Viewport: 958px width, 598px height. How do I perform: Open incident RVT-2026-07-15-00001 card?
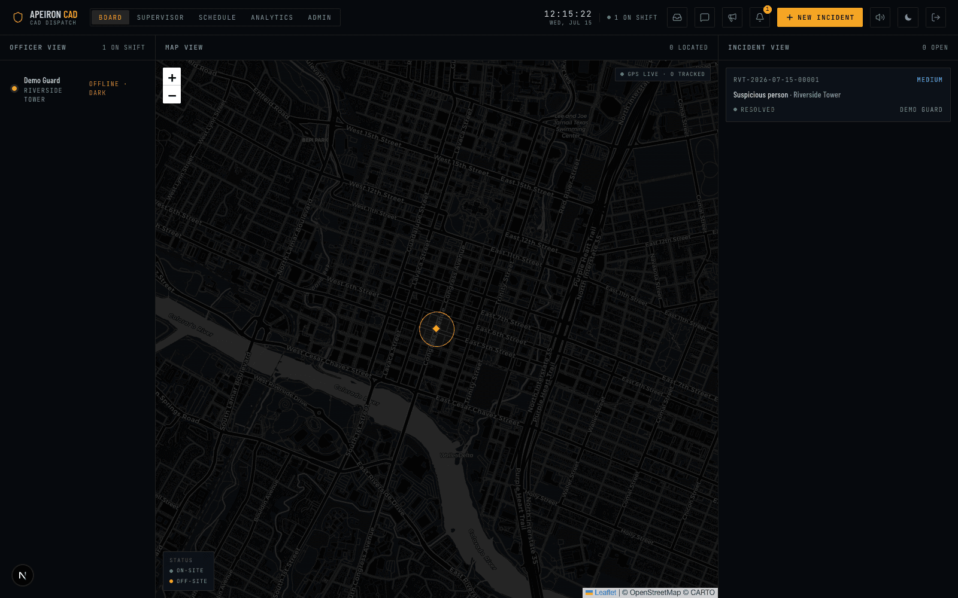pos(838,94)
